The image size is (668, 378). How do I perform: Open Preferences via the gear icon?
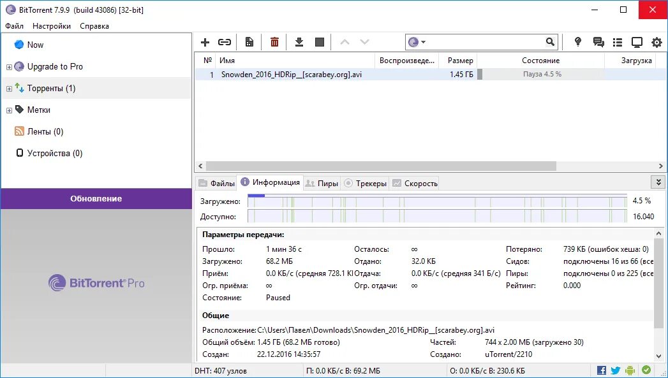coord(657,42)
